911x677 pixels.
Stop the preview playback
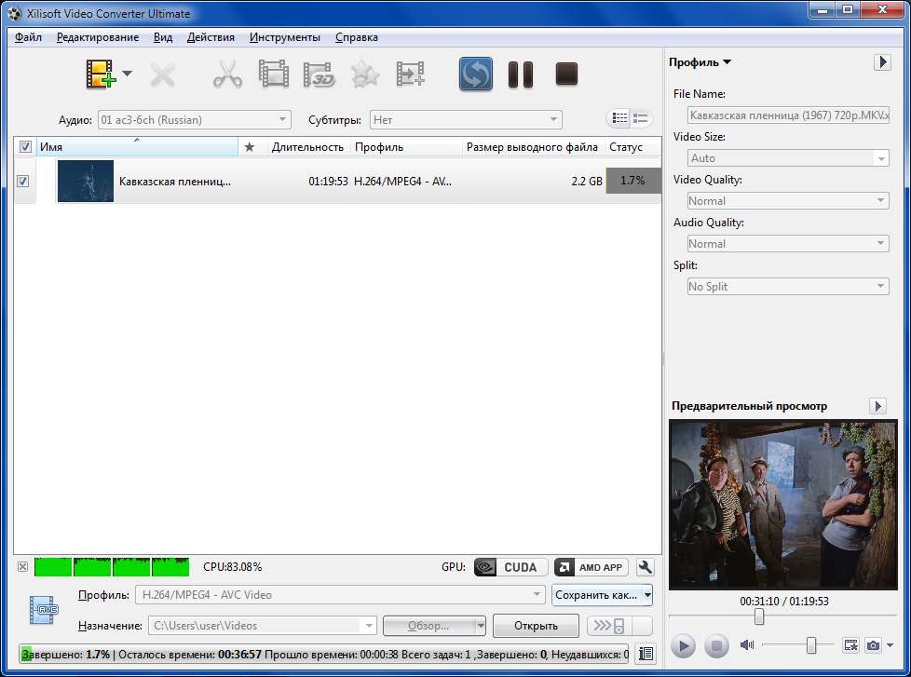point(716,645)
